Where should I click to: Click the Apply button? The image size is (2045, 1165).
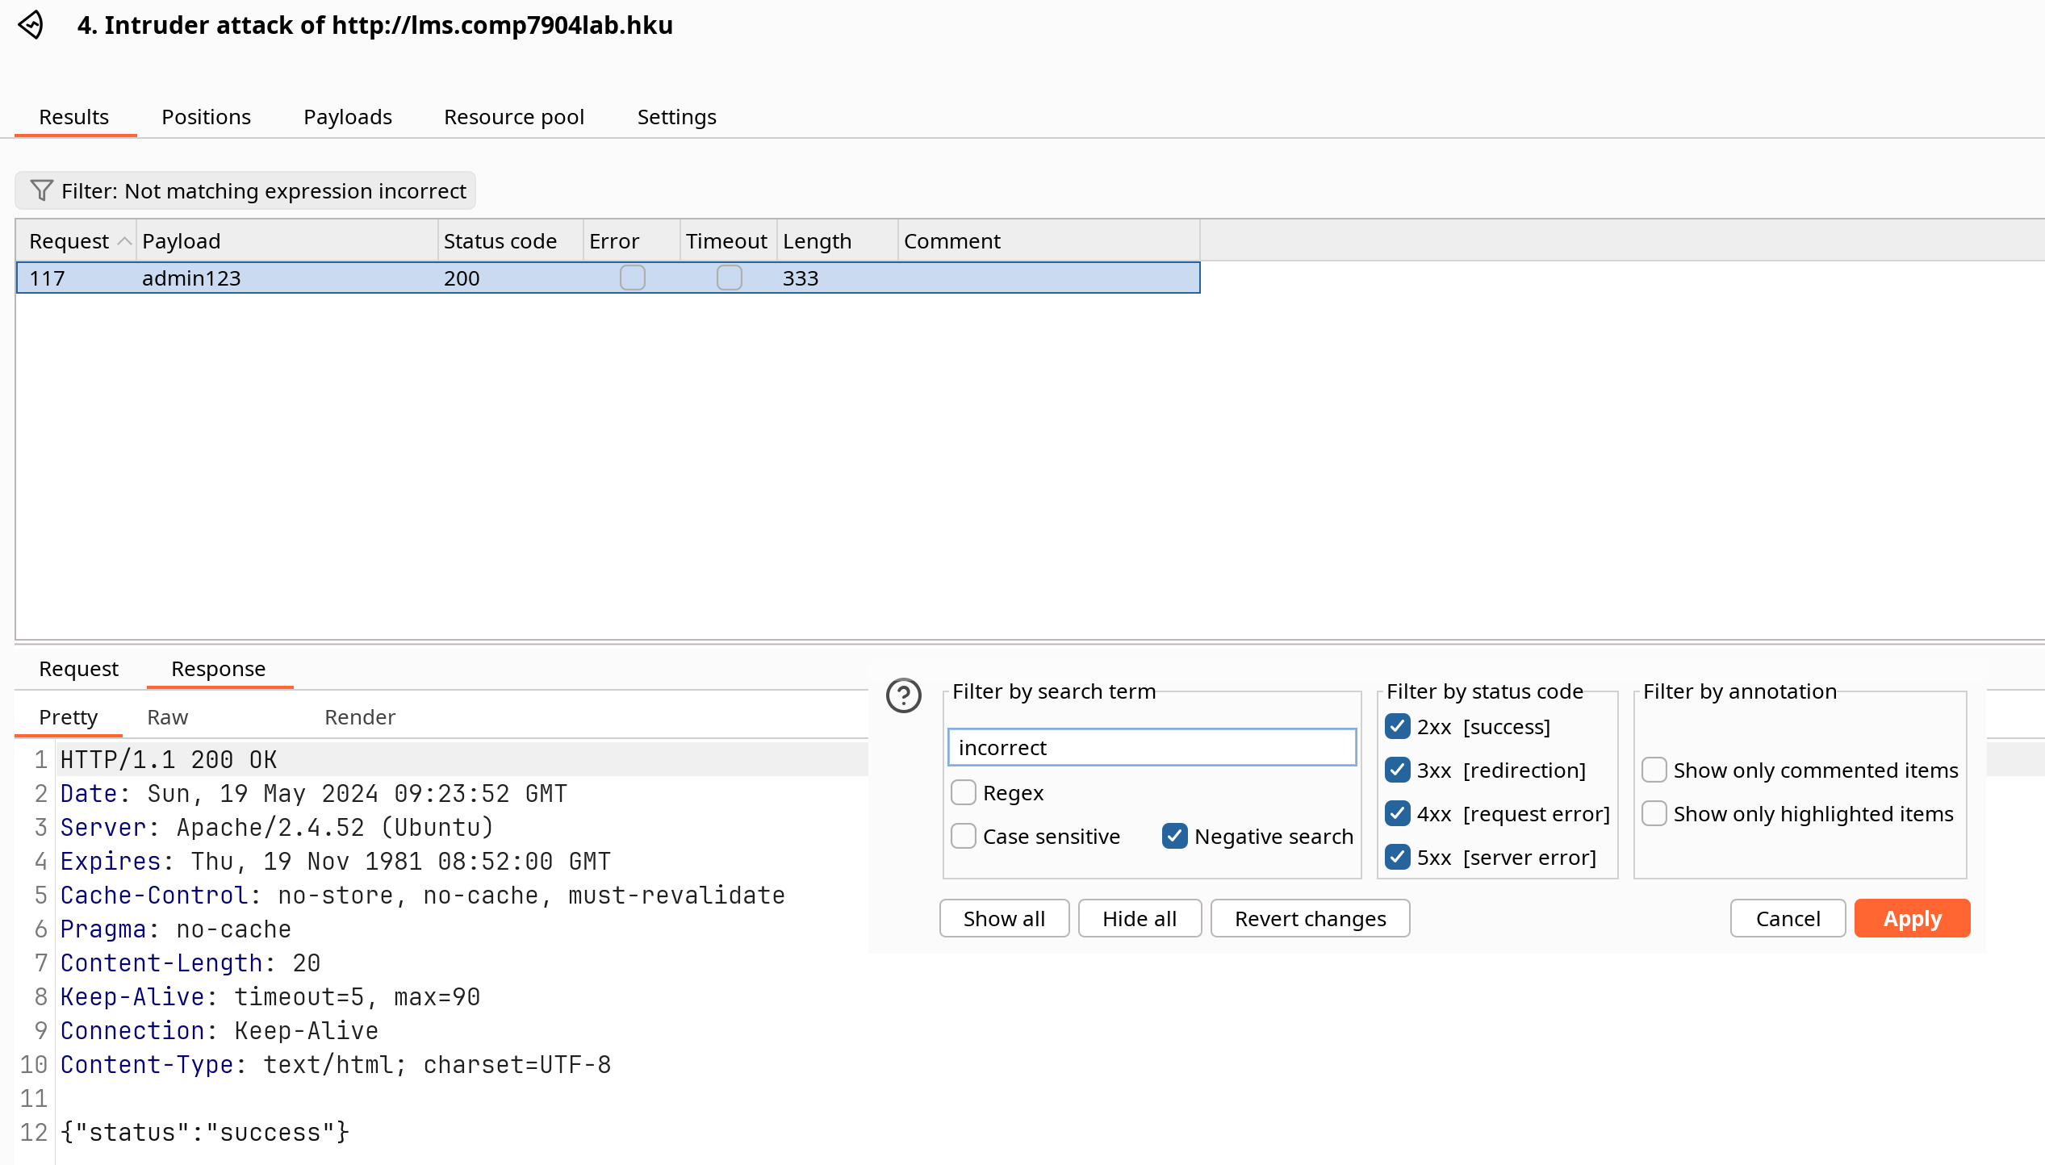click(1913, 918)
